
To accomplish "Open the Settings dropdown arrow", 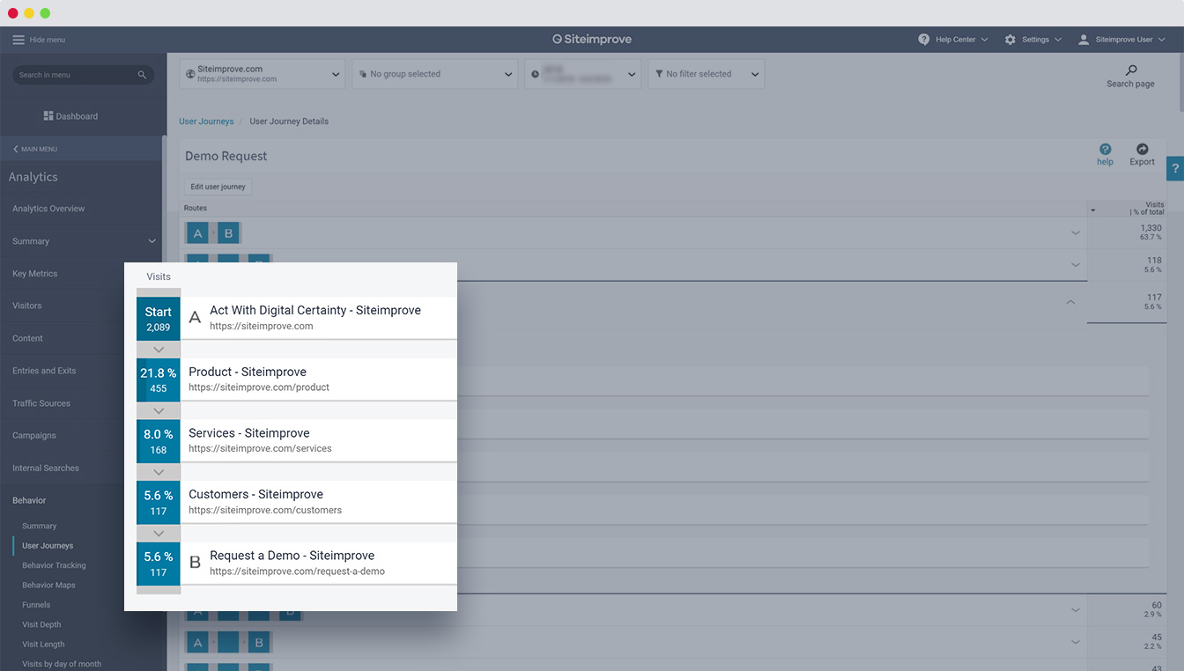I will (1057, 40).
